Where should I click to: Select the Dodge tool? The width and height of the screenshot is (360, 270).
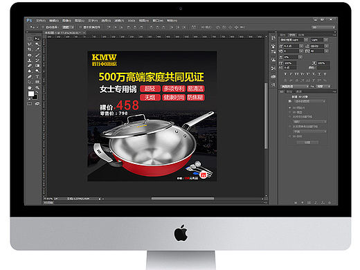click(x=37, y=71)
